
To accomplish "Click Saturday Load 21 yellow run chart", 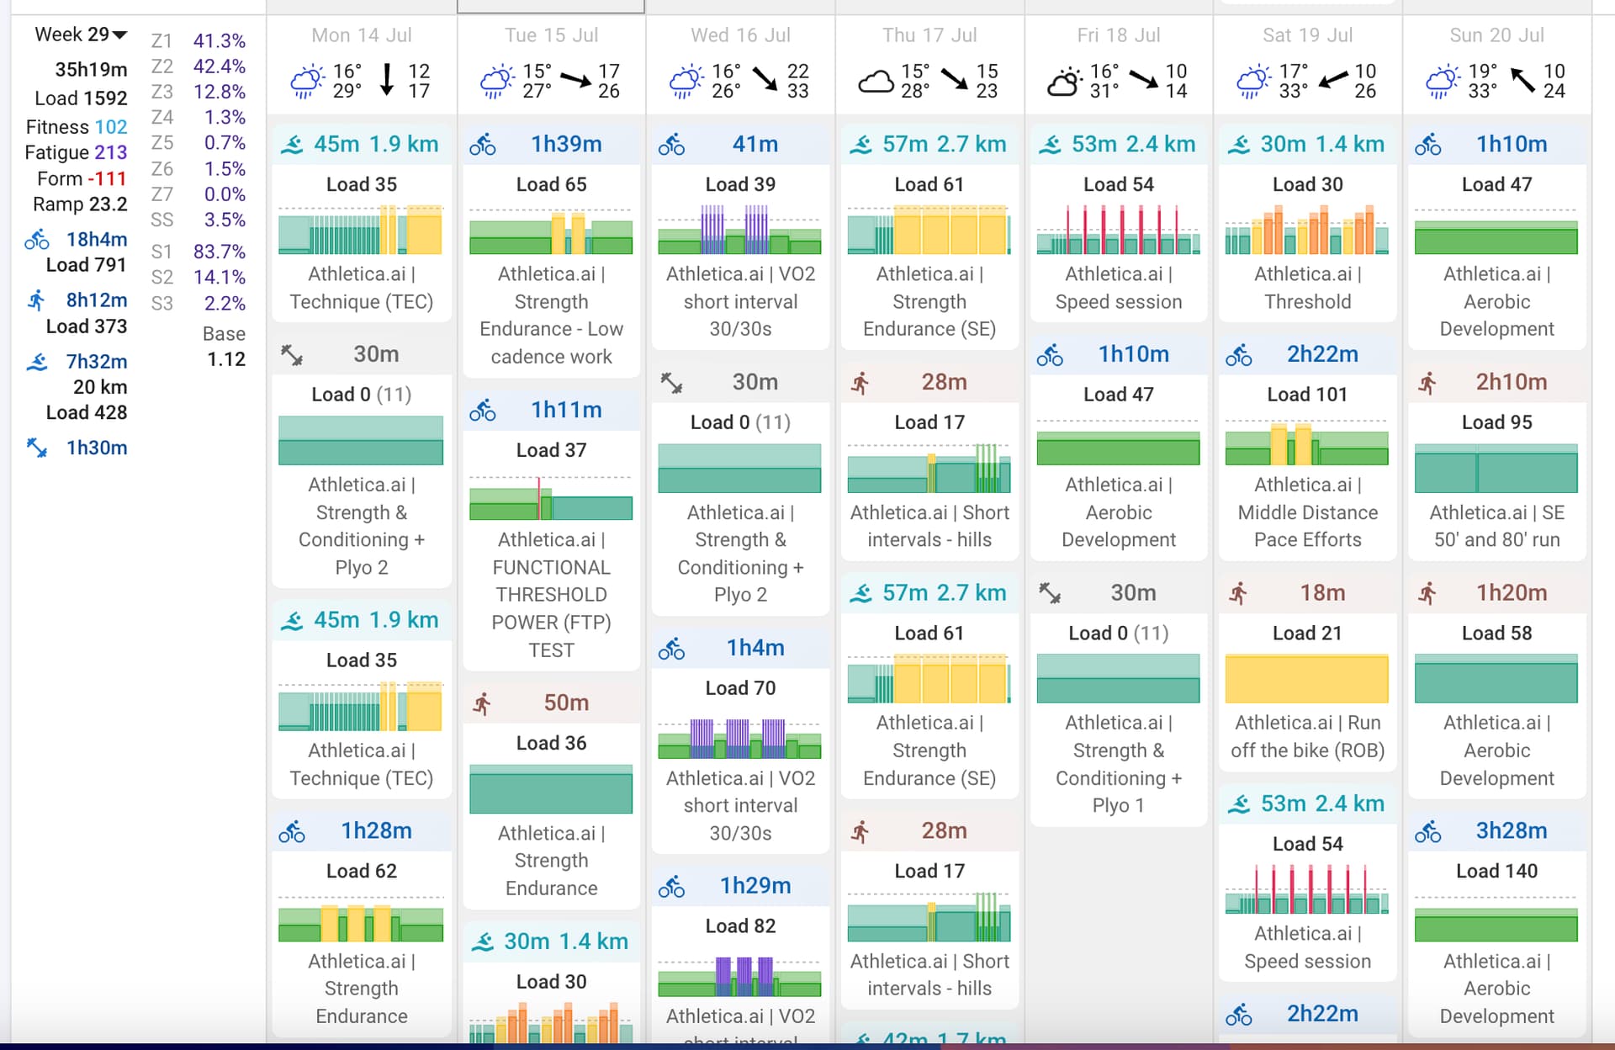I will pyautogui.click(x=1308, y=678).
